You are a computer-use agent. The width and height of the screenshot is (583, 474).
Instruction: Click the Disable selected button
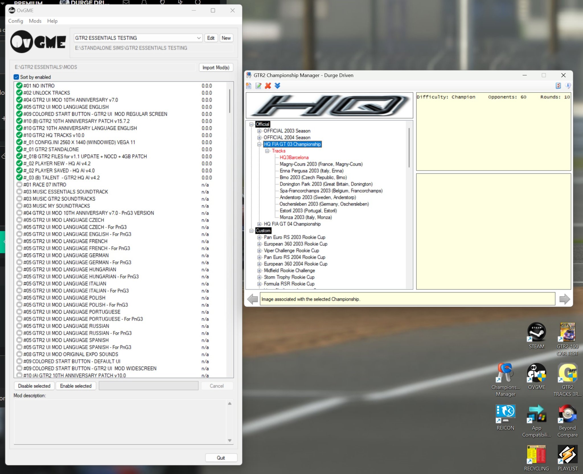34,386
